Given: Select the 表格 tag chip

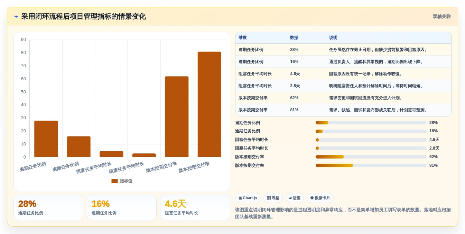Looking at the screenshot, I should click(273, 198).
